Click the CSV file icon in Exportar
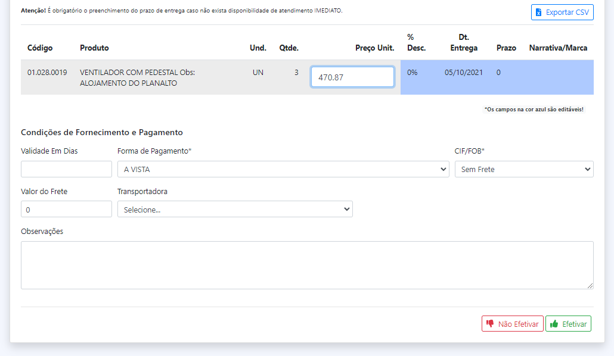 coord(539,13)
